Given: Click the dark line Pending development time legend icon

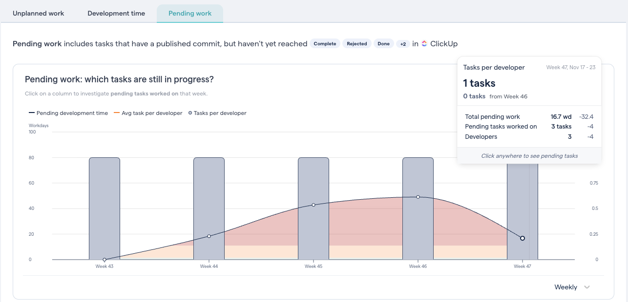Looking at the screenshot, I should coord(31,113).
